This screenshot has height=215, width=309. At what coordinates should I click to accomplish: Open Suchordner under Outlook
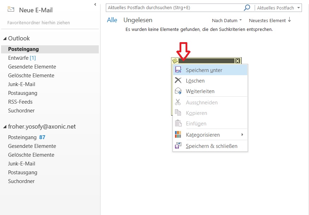(50, 111)
